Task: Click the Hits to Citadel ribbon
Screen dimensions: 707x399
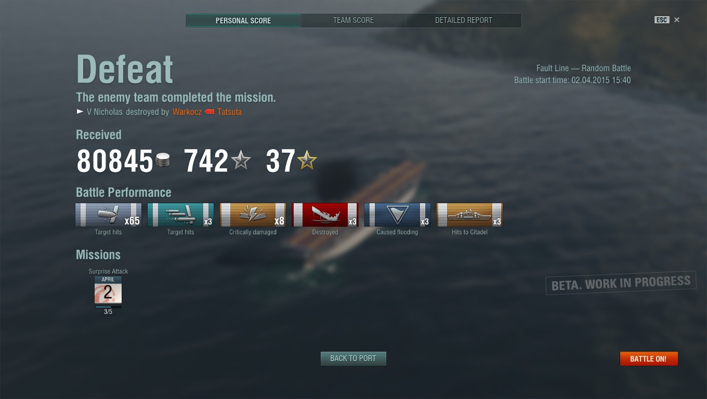Action: 469,215
